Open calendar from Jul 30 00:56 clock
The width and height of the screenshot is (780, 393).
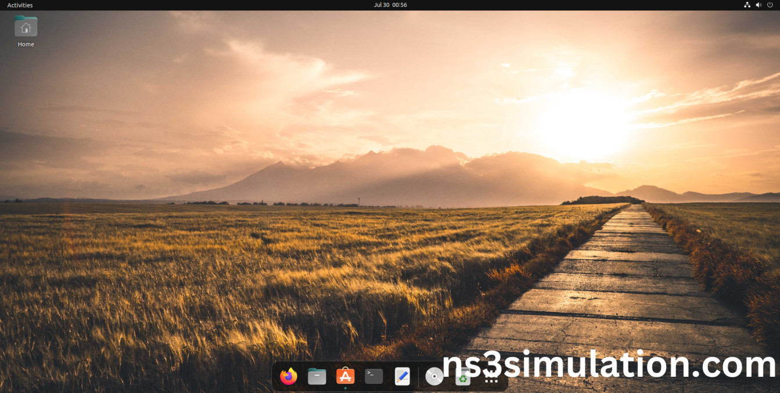pyautogui.click(x=390, y=5)
